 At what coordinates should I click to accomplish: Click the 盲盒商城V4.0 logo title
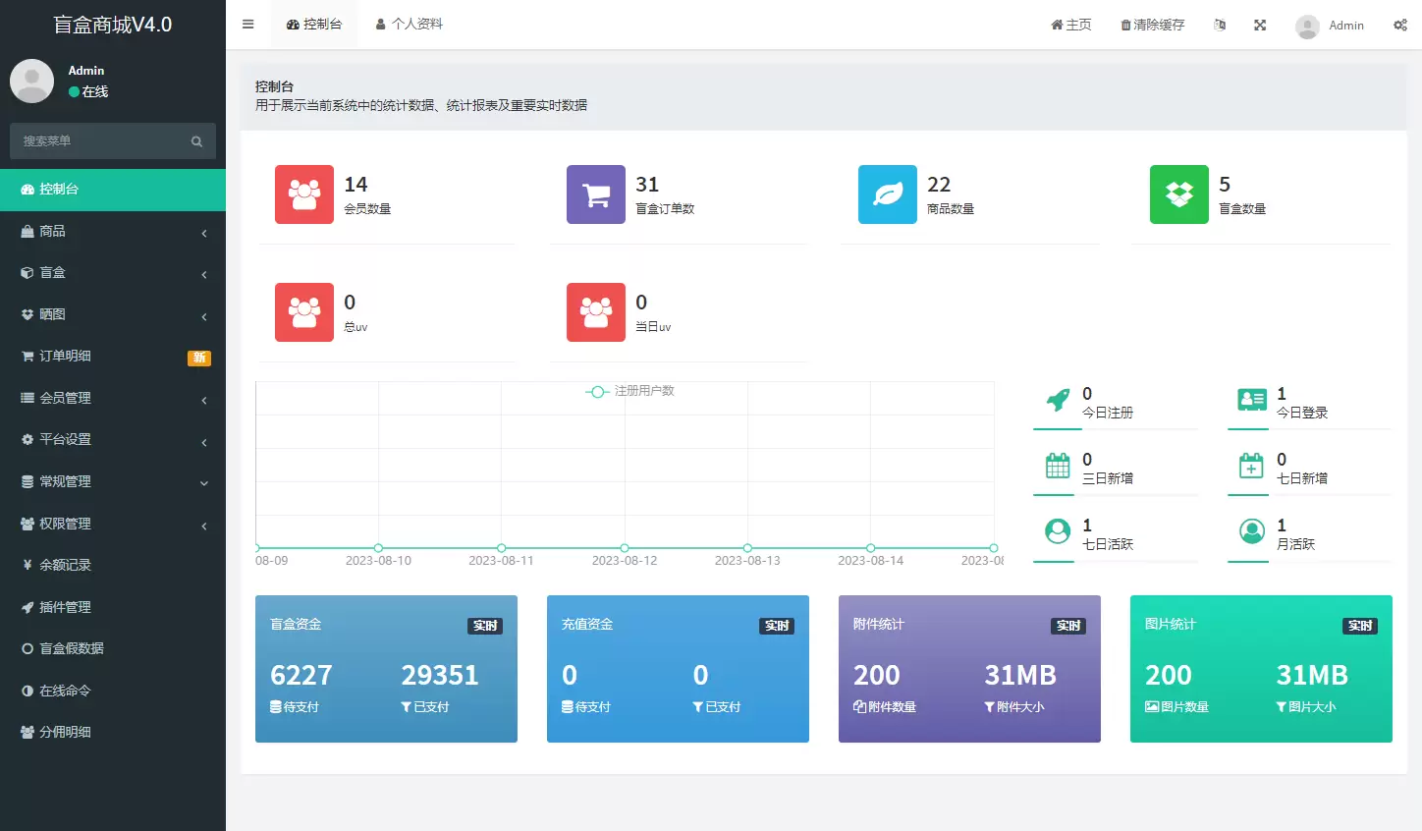(x=113, y=25)
